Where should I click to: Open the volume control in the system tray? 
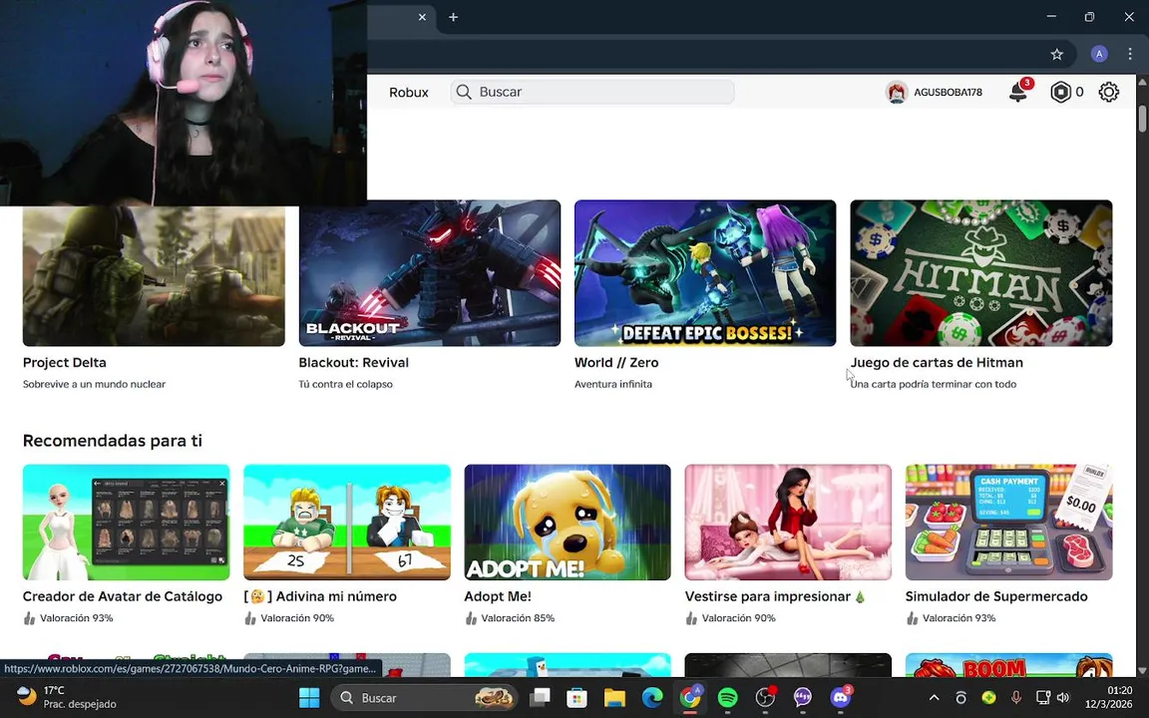1063,697
